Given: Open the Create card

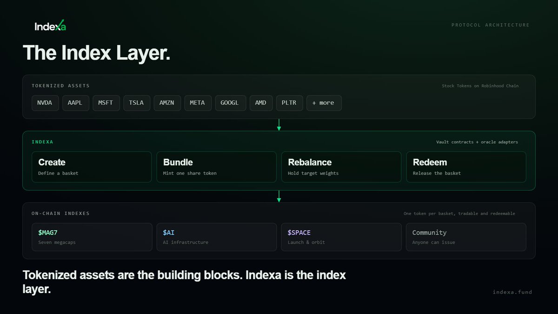Looking at the screenshot, I should click(92, 167).
